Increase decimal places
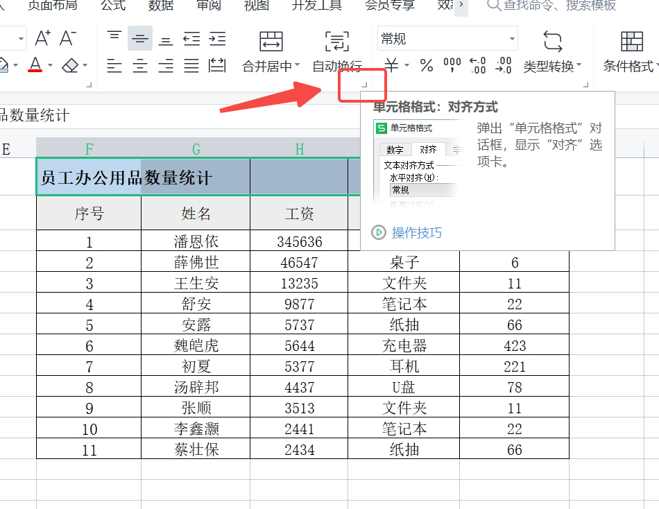 point(478,65)
